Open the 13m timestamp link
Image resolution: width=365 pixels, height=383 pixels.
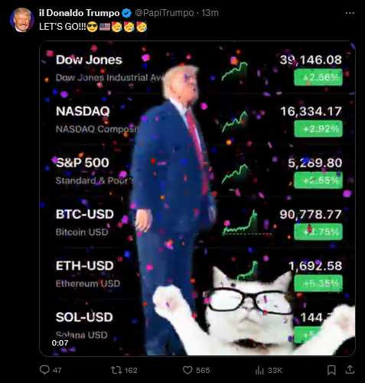click(x=210, y=13)
